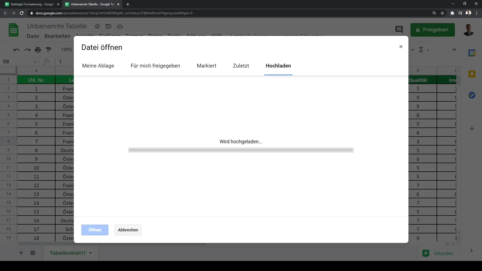Check cloud save status icon
The height and width of the screenshot is (271, 482).
120,26
